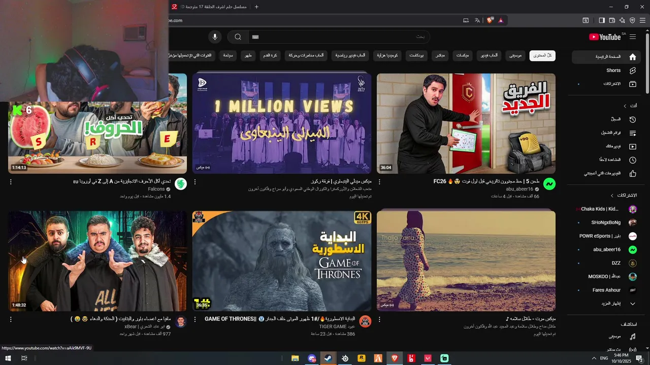Click the Windows Start button
Screen dimensions: 650x365
tap(8, 358)
